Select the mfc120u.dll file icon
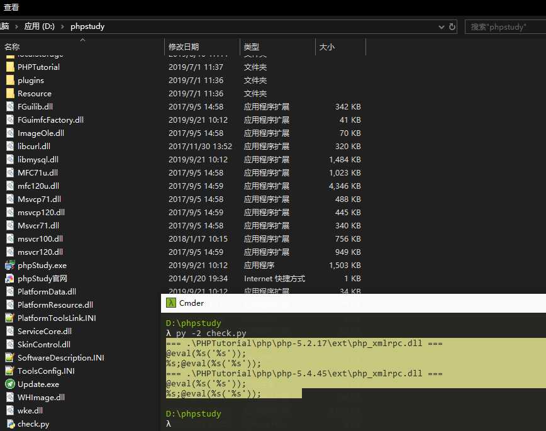Viewport: 546px width, 431px height. [10, 186]
